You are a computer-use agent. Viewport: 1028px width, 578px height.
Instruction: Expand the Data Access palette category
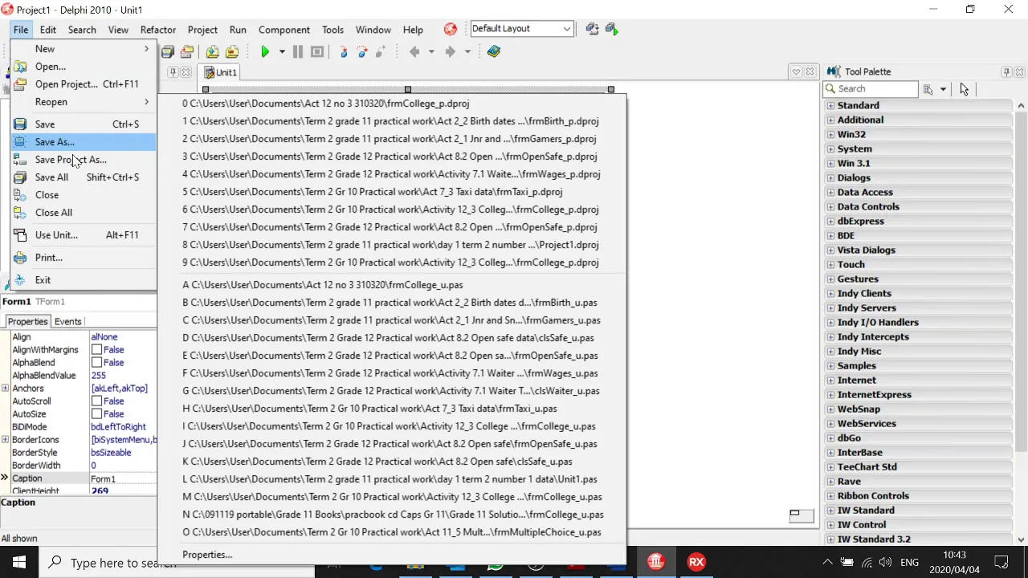tap(830, 192)
